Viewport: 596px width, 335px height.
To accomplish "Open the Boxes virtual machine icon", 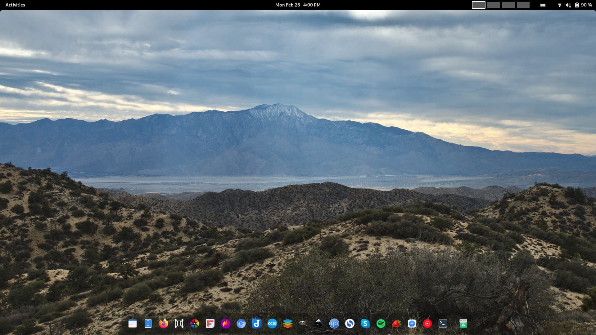I will pyautogui.click(x=179, y=324).
